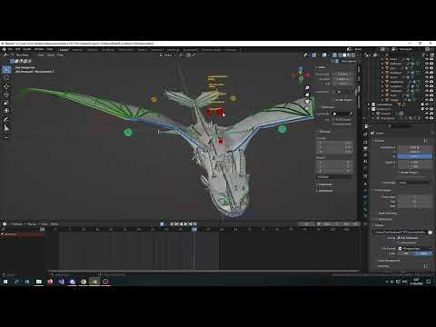436x327 pixels.
Task: Toggle the camera view icon
Action: point(307,101)
